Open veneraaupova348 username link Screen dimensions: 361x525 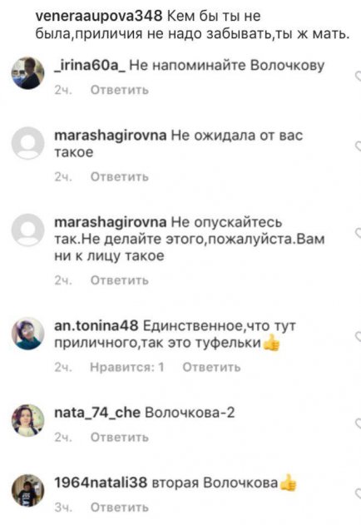click(x=99, y=16)
